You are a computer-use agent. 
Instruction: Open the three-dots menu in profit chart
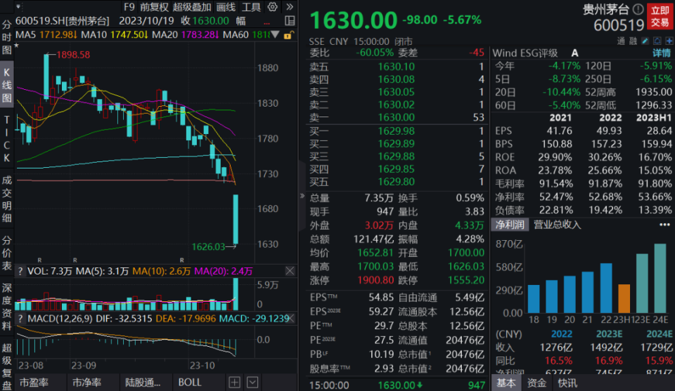click(664, 225)
